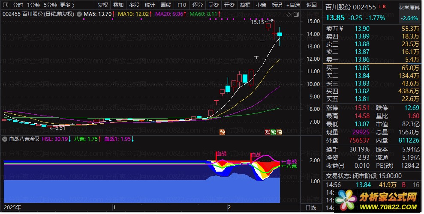
Task: Click the HSL: 30.19 indicator value
Action: (x=57, y=139)
